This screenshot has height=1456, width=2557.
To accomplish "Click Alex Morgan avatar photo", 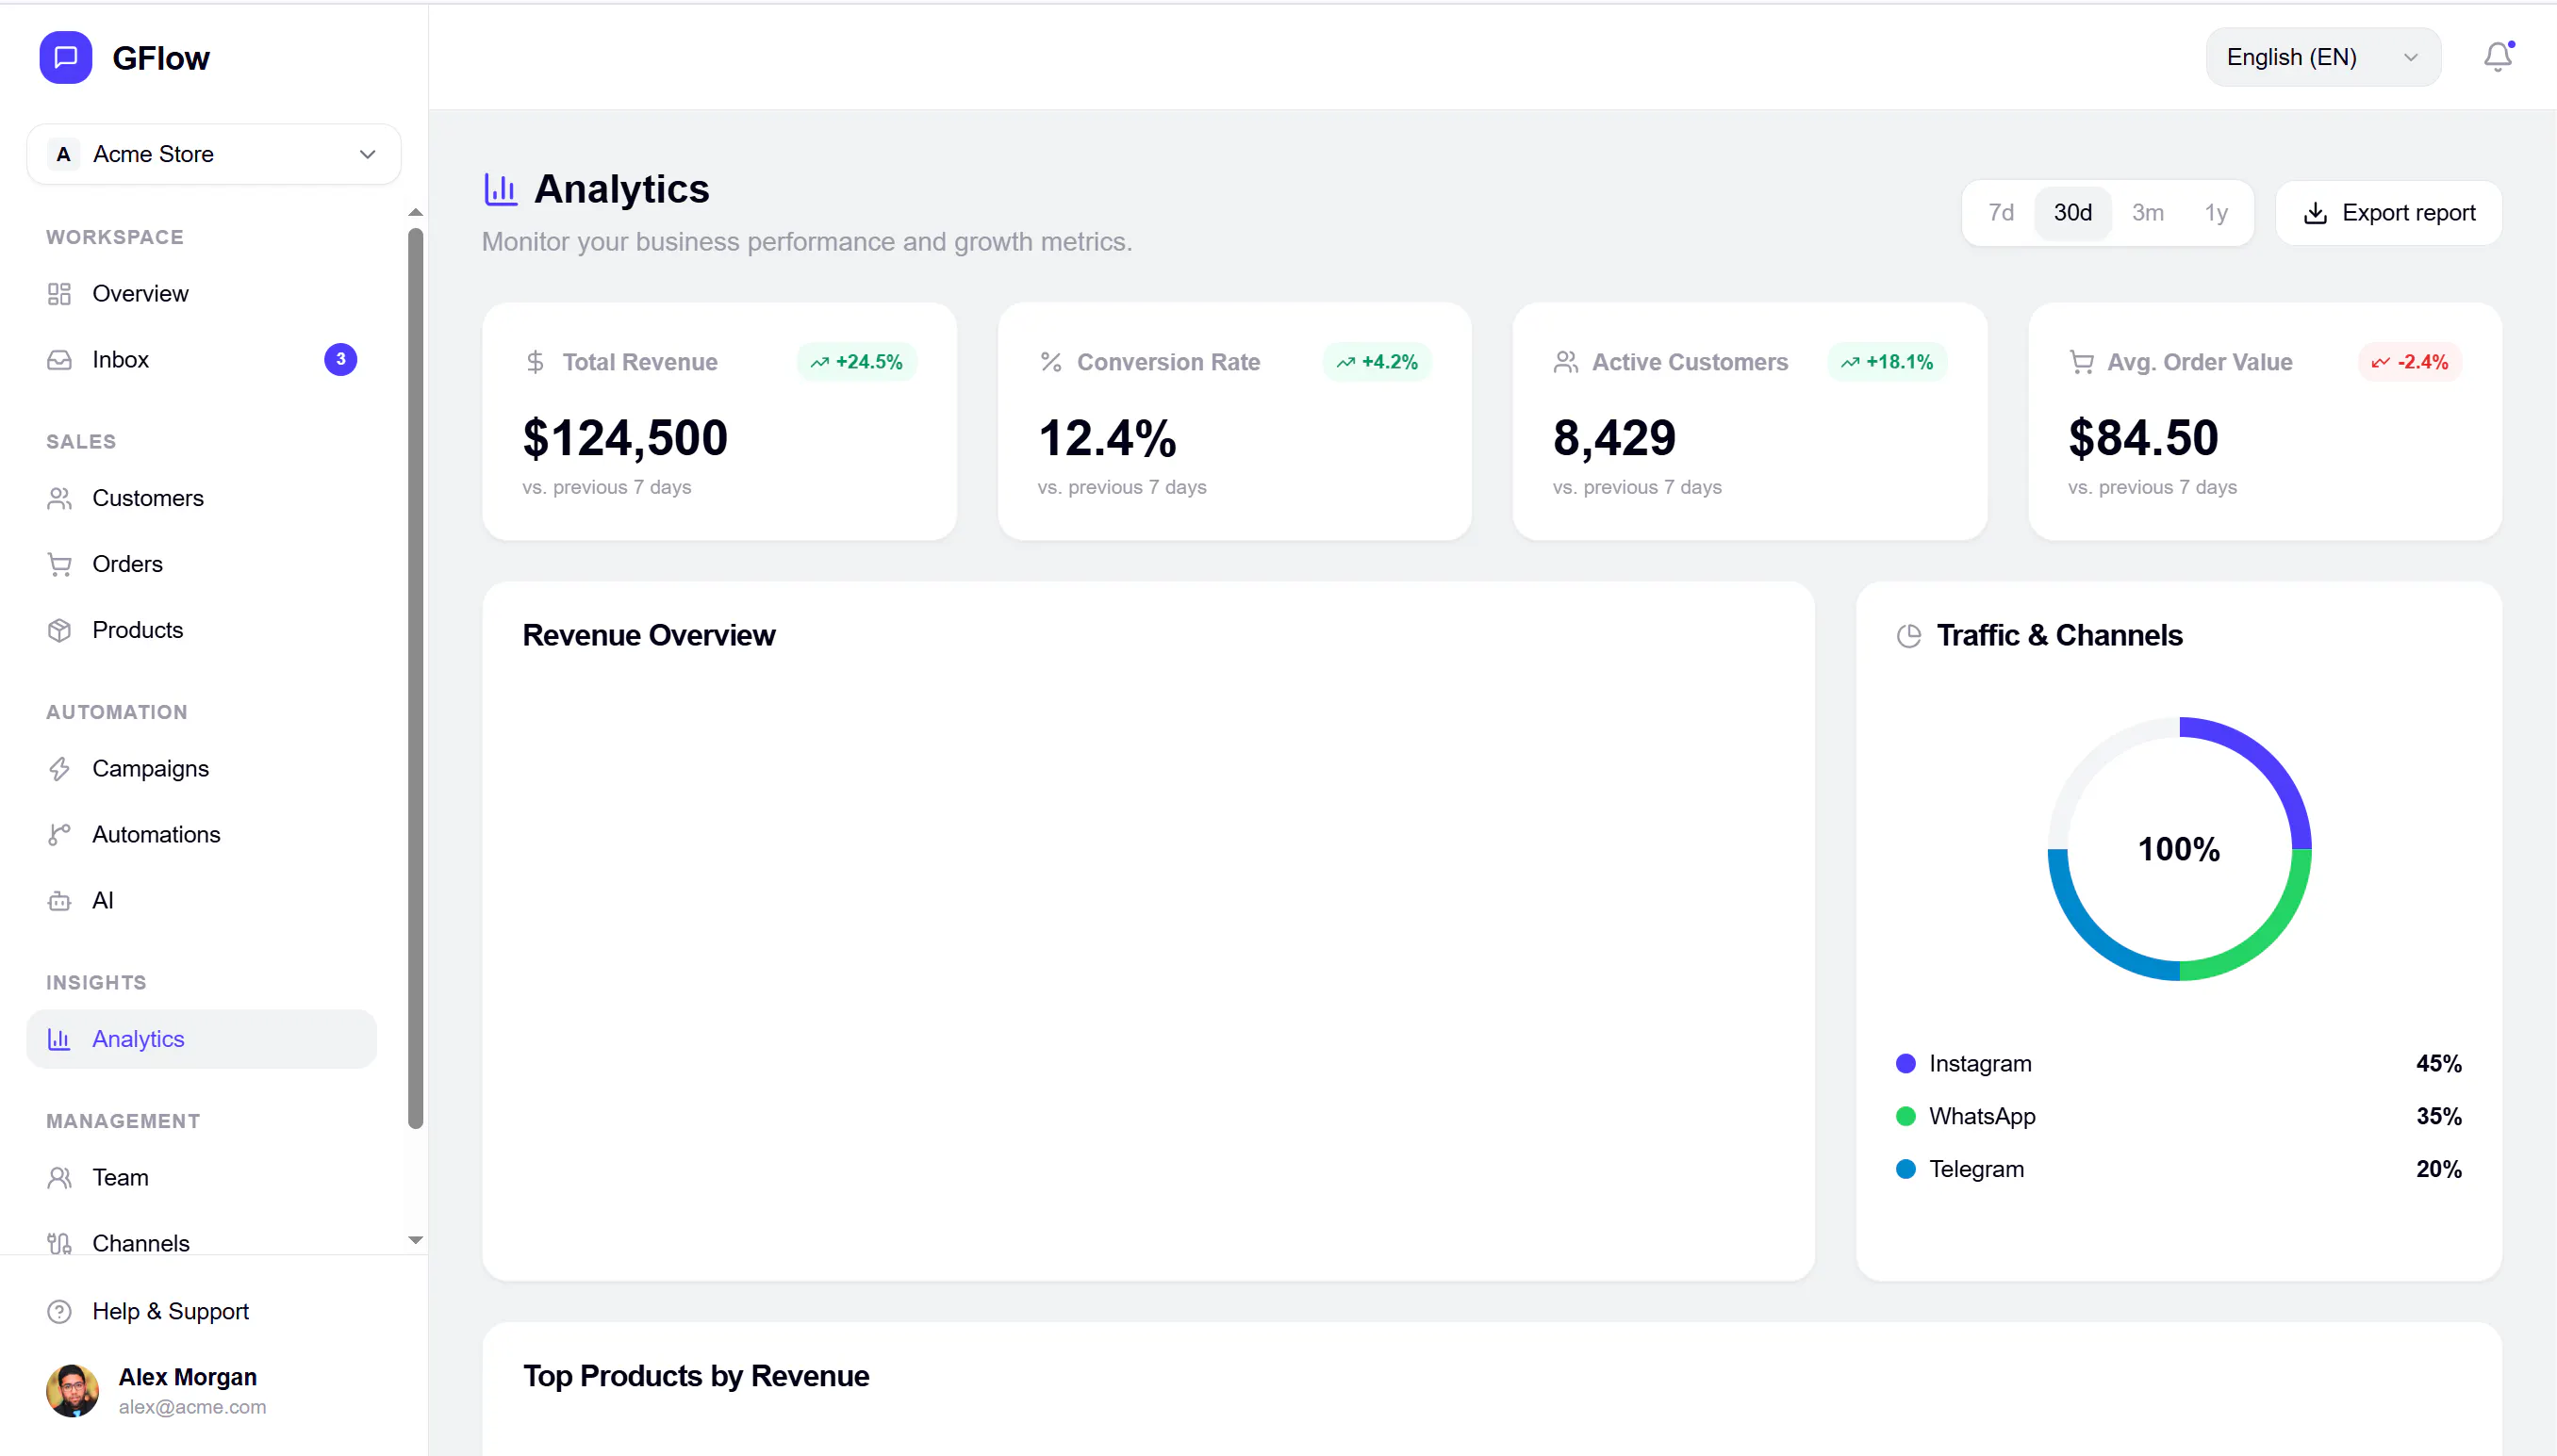I will click(72, 1391).
